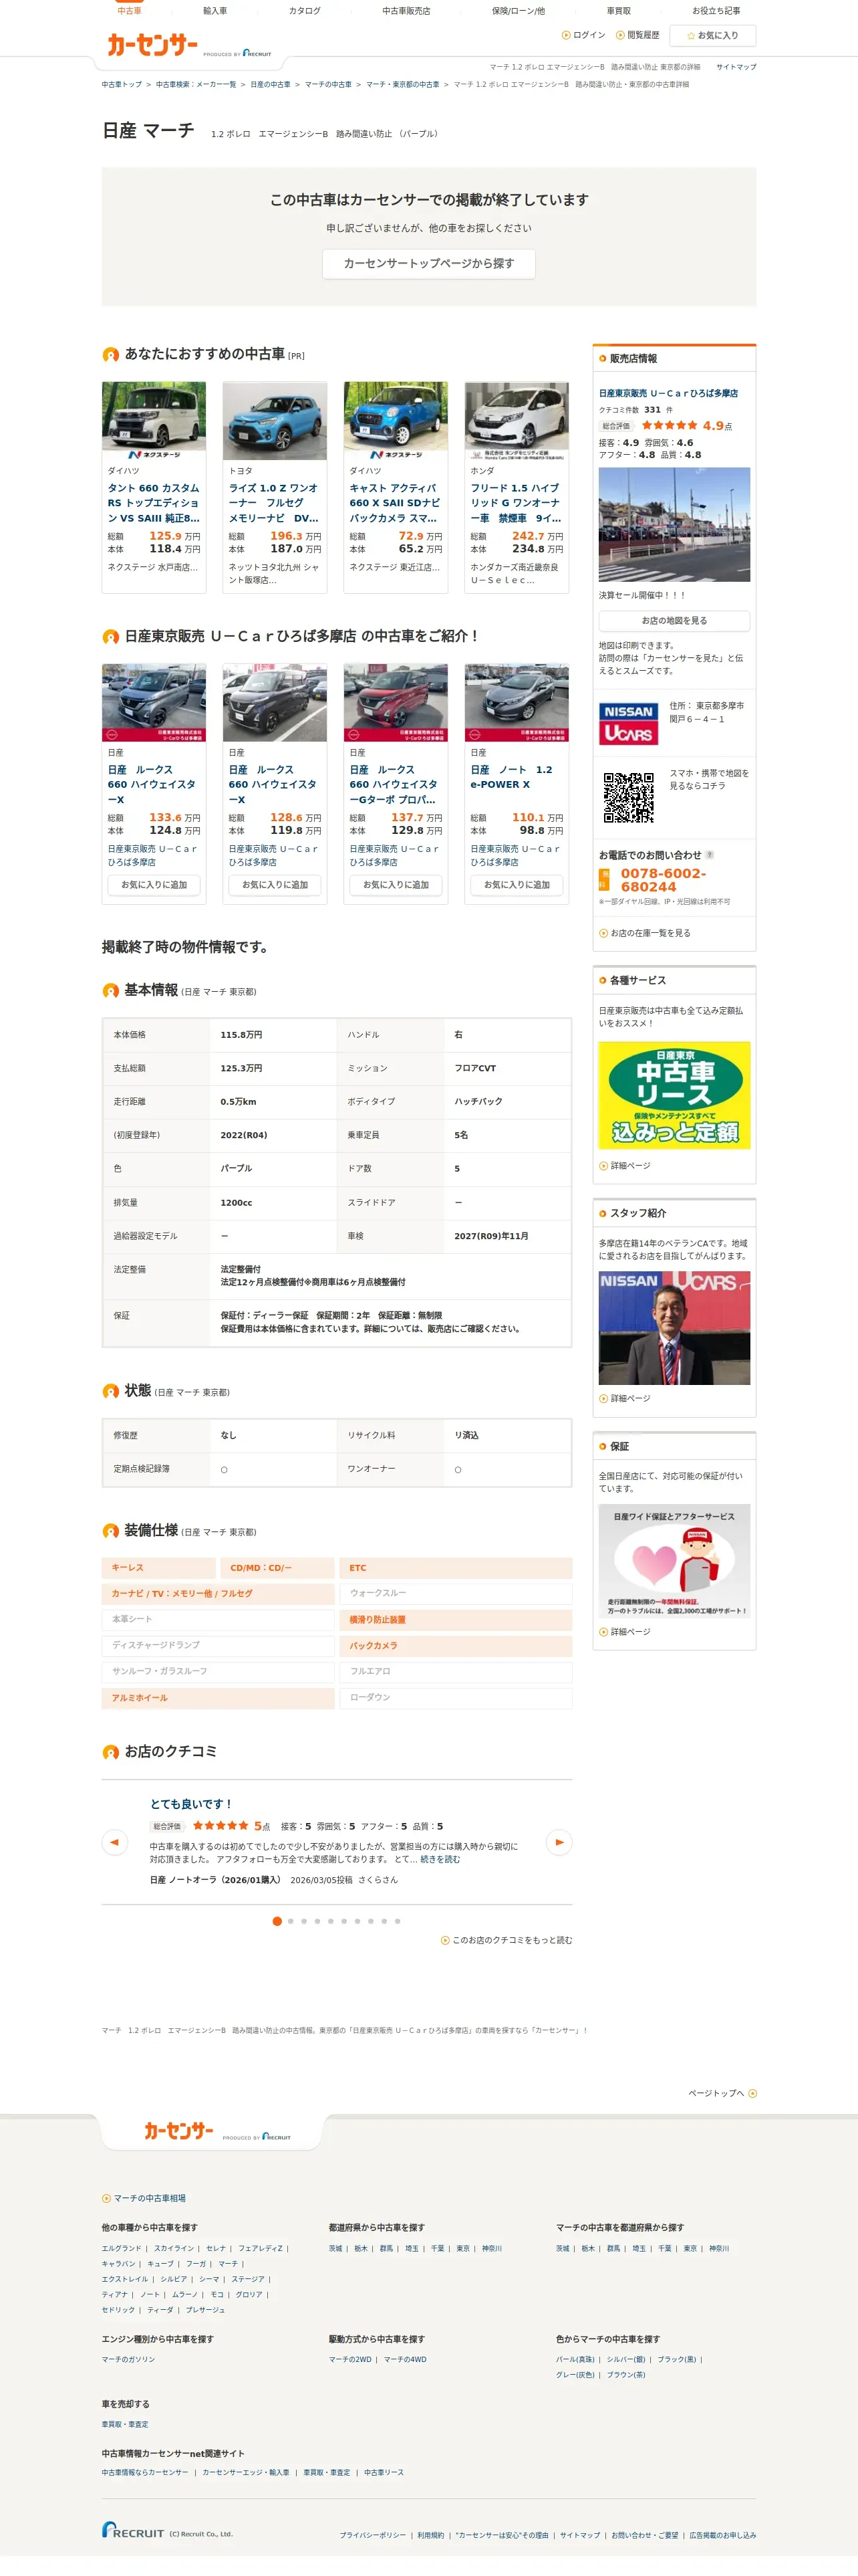858x2576 pixels.
Task: Add ルークス 137.7万円 car to favorites
Action: pyautogui.click(x=396, y=885)
